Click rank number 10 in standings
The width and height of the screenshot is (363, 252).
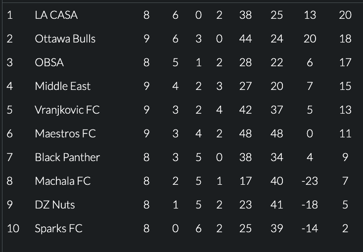click(13, 228)
